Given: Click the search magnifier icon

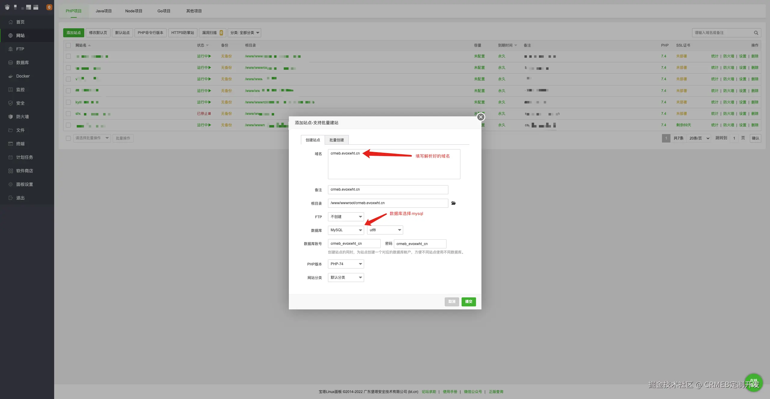Looking at the screenshot, I should click(756, 33).
